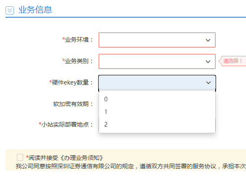Click the 我公司同意 agreement paragraph text

click(x=131, y=166)
